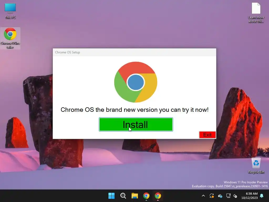Click the muted volume tray icon
The height and width of the screenshot is (202, 269).
pos(235,196)
